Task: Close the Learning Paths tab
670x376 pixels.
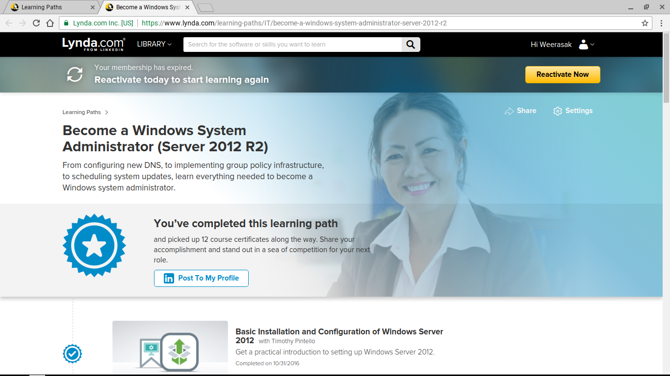Action: 93,7
